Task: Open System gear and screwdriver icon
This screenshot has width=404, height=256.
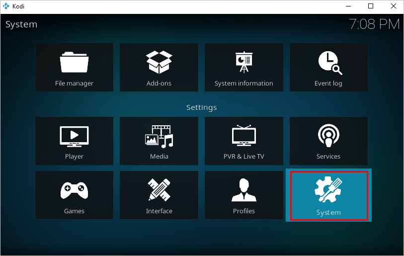Action: pyautogui.click(x=328, y=189)
